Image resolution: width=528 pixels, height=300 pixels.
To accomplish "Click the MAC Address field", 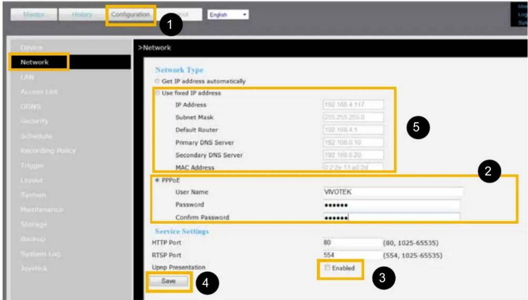I will point(352,167).
